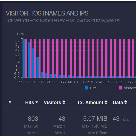Click the tallest blue Hits bar
The height and width of the screenshot is (136, 136).
[24, 58]
